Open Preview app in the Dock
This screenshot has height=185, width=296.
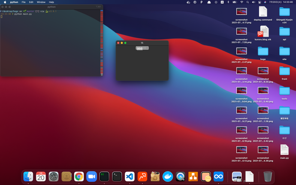237,177
